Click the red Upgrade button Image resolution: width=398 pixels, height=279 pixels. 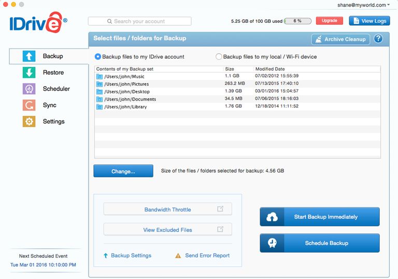[x=329, y=21]
